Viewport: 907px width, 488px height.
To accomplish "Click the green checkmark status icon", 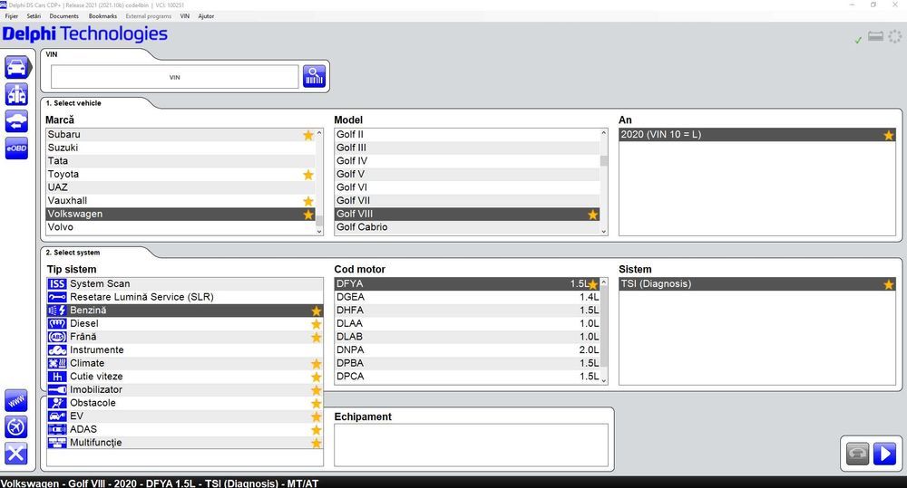I will click(x=858, y=39).
